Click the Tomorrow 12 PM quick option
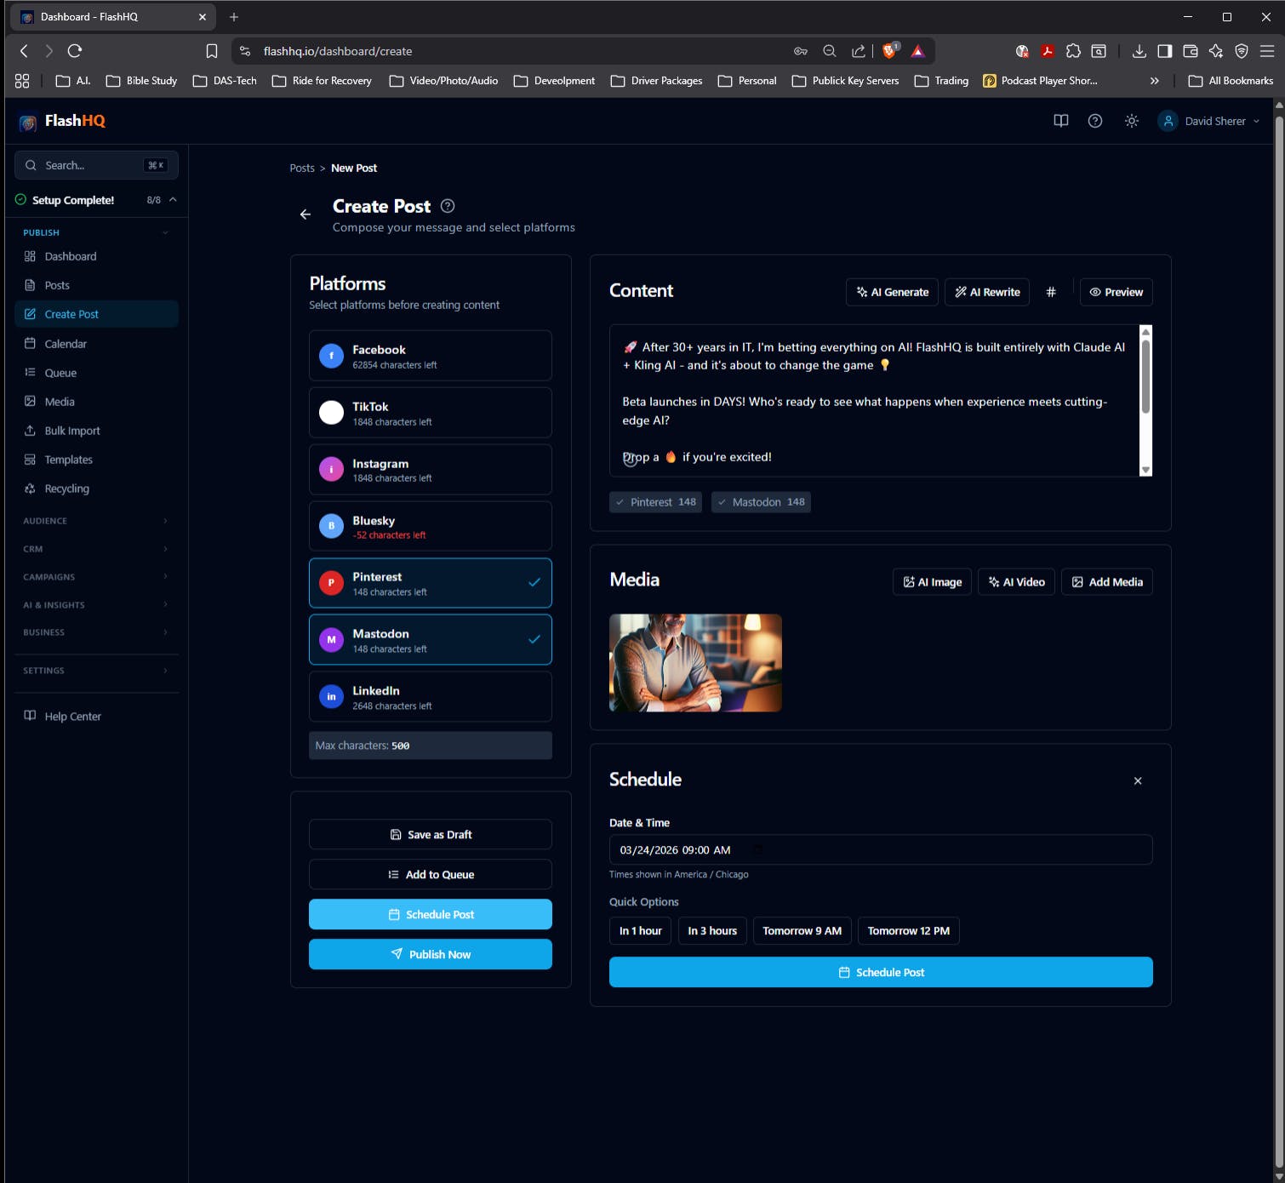The height and width of the screenshot is (1183, 1285). click(908, 931)
